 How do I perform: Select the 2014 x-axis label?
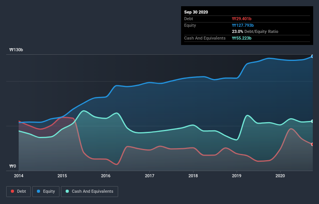19,176
